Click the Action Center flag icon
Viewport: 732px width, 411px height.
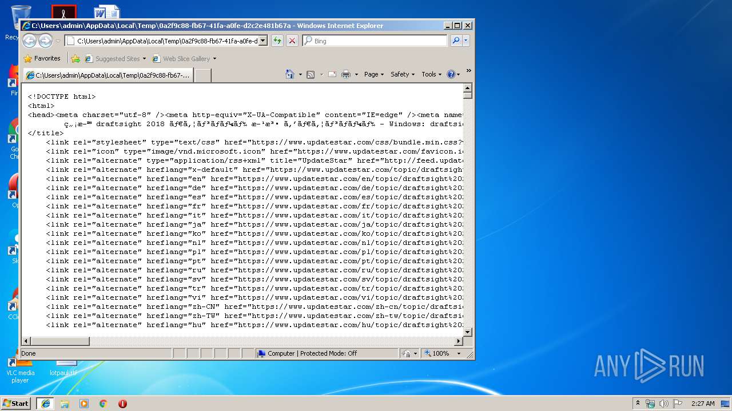click(678, 404)
